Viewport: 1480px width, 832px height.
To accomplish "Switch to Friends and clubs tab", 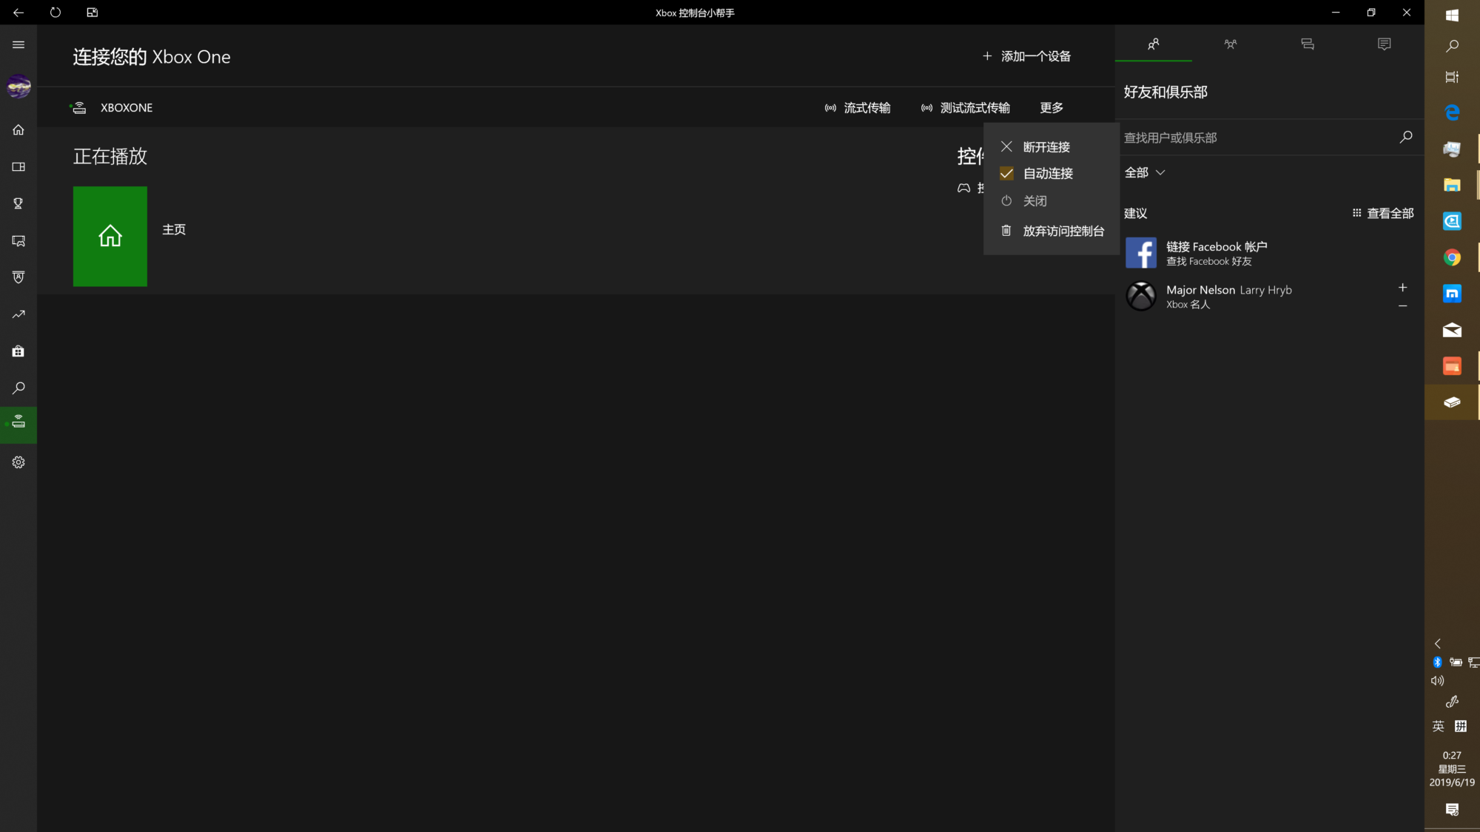I will 1154,44.
